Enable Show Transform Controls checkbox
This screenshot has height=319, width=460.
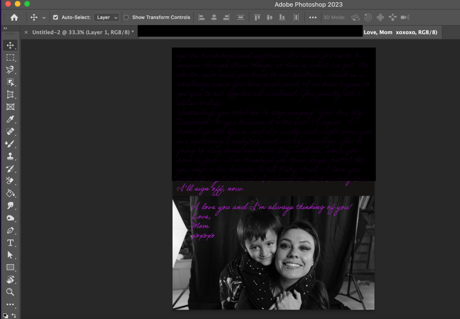[x=126, y=18]
